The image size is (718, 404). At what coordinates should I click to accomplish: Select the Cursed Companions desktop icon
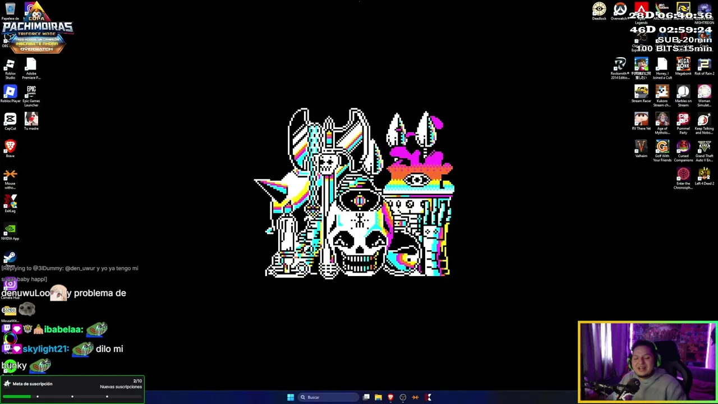pos(683,151)
